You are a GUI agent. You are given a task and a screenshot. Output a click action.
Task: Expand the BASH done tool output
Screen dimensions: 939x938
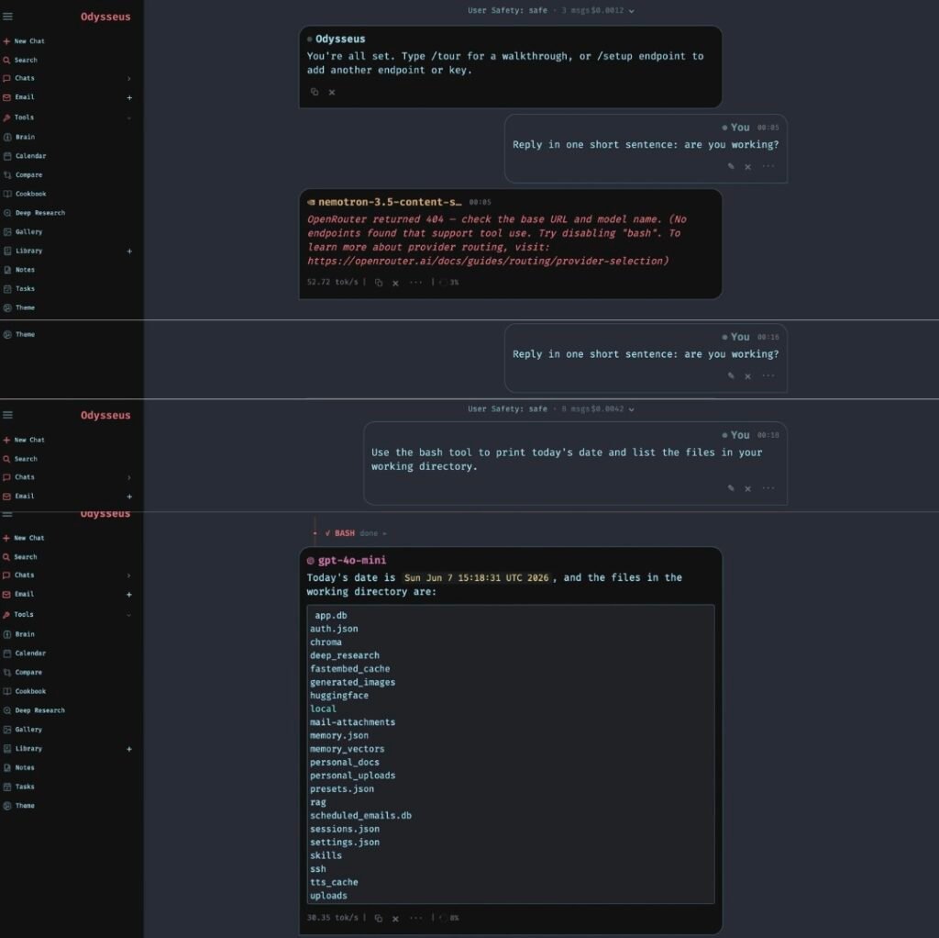[356, 533]
